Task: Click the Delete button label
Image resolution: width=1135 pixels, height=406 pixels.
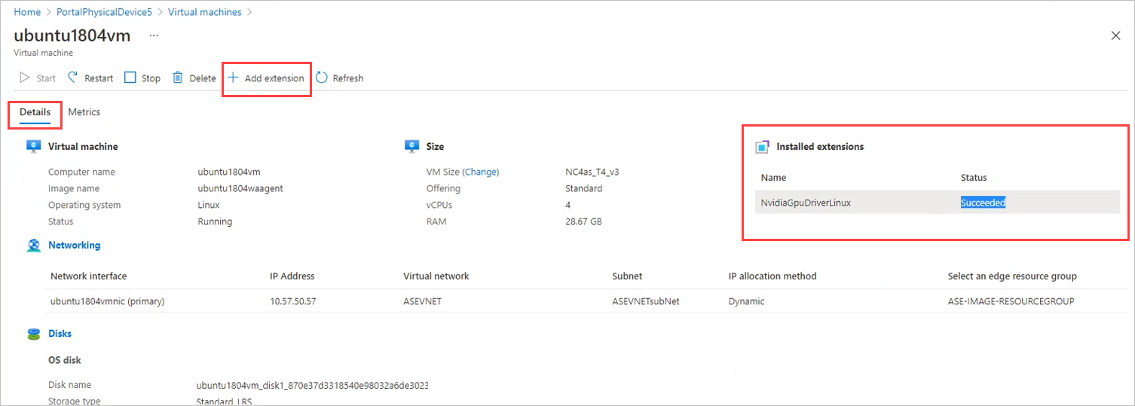Action: point(203,78)
